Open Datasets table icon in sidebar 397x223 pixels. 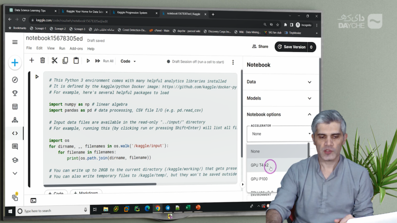coord(15,106)
